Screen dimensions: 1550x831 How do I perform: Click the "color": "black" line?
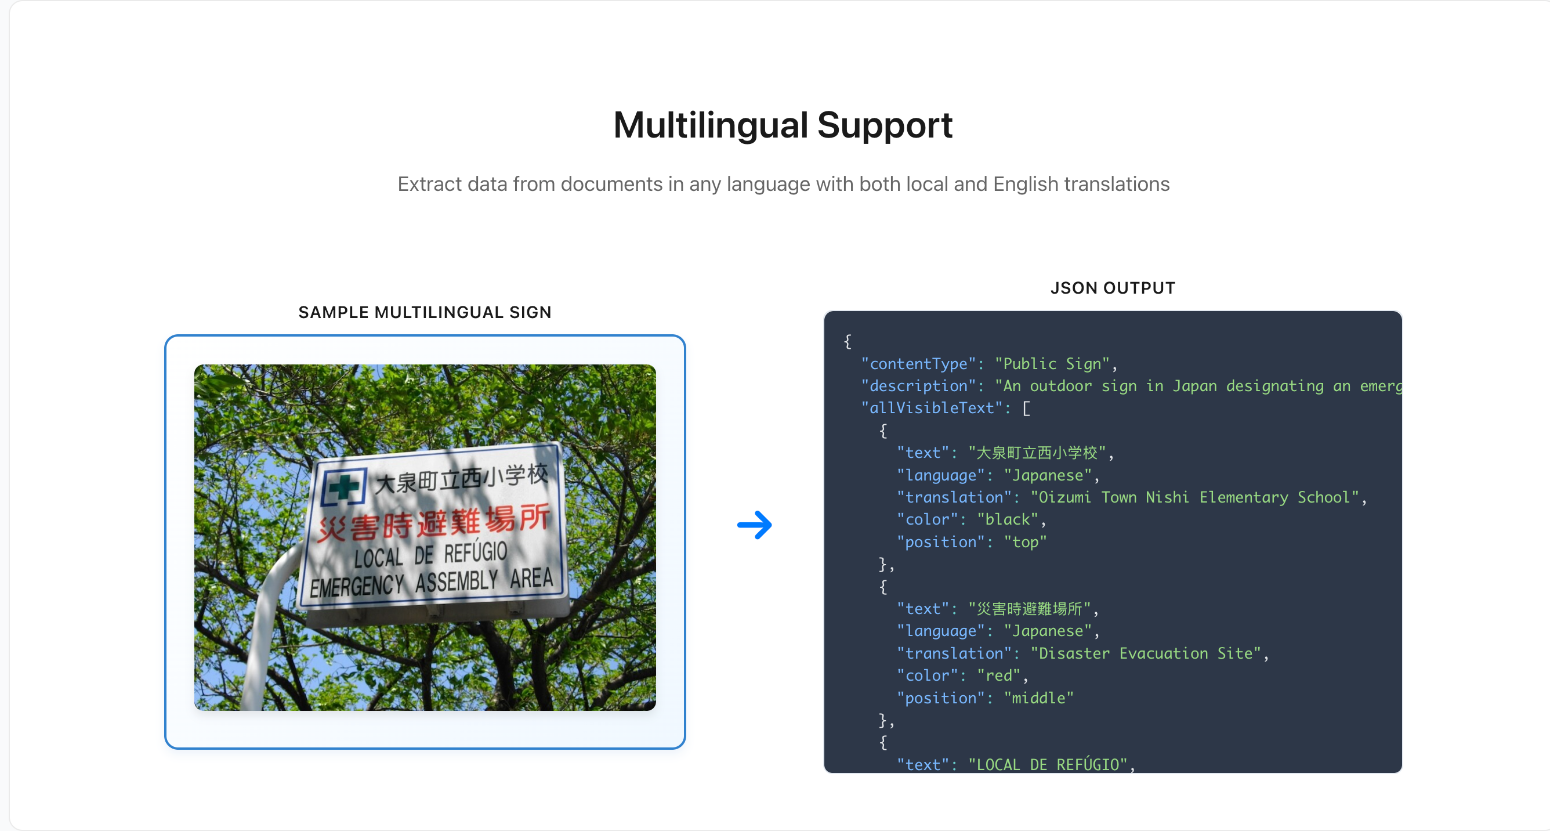tap(971, 519)
